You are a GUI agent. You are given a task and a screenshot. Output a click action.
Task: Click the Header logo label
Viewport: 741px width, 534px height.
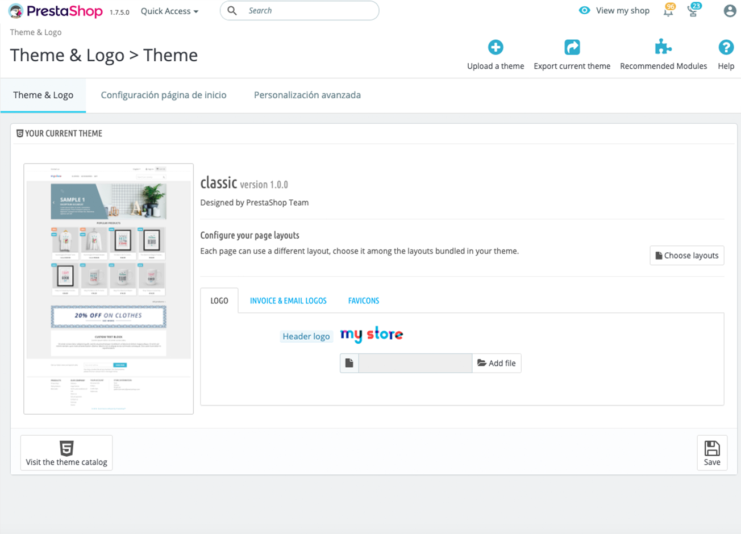tap(306, 336)
